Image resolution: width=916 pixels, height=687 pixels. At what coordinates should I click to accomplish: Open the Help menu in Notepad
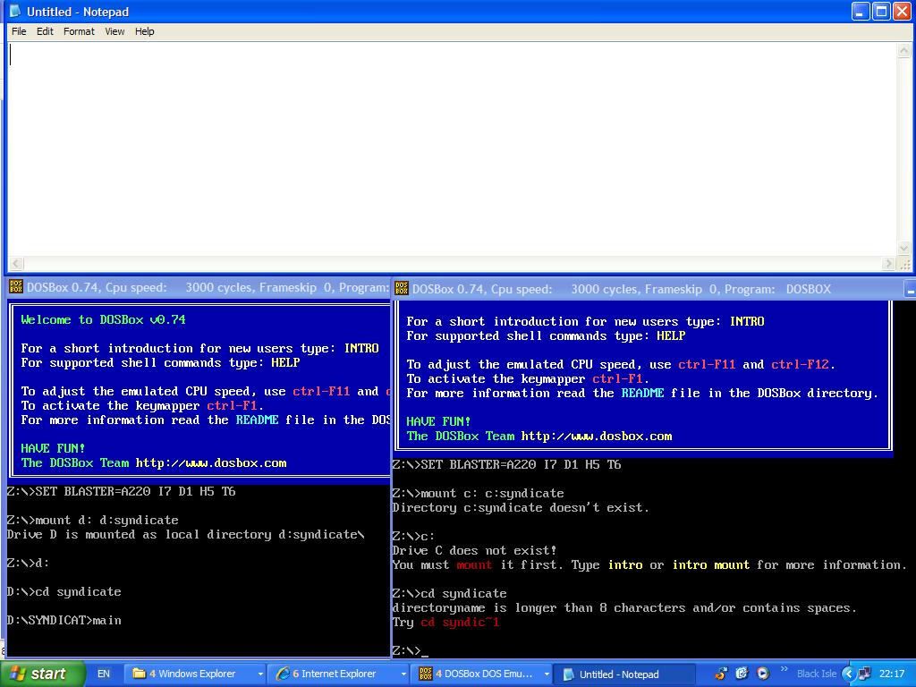(145, 31)
